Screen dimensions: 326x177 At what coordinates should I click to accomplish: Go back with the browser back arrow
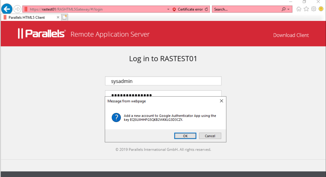(7, 9)
